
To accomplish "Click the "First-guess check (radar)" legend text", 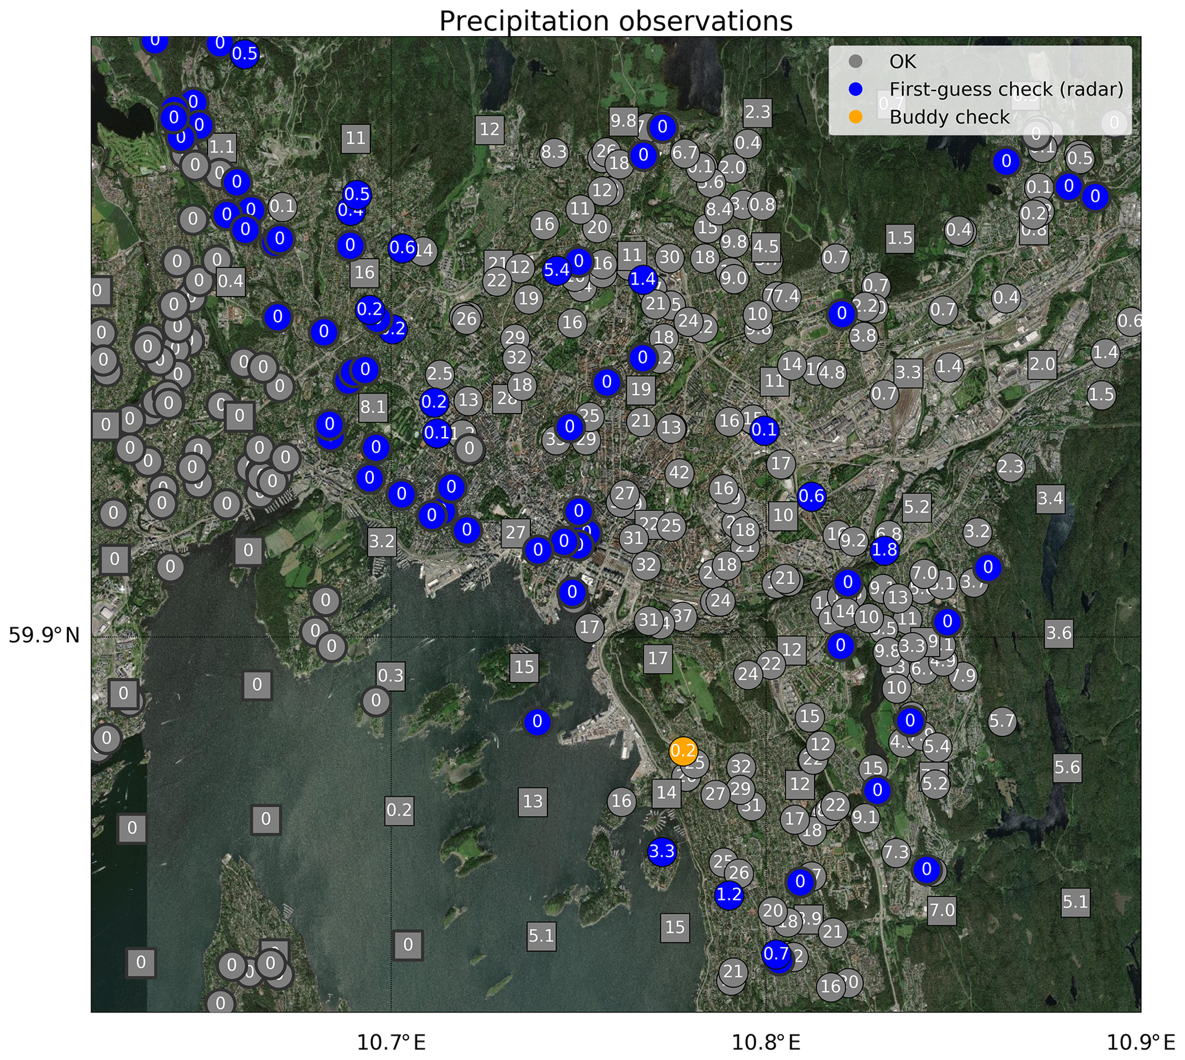I will click(x=1006, y=89).
